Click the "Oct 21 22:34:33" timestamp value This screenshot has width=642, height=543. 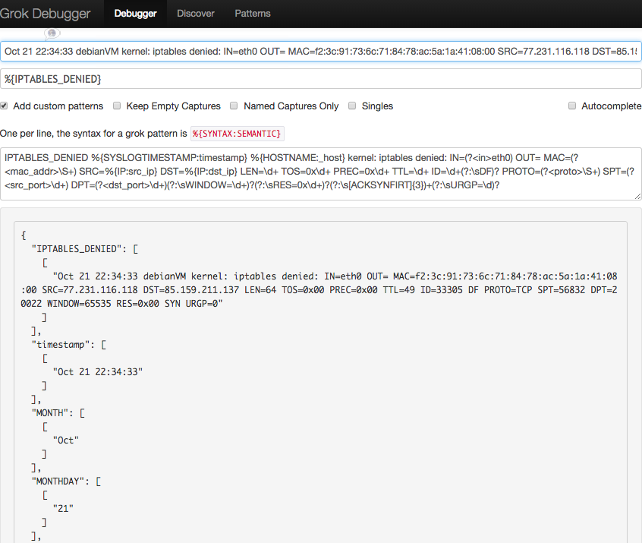[x=98, y=371]
